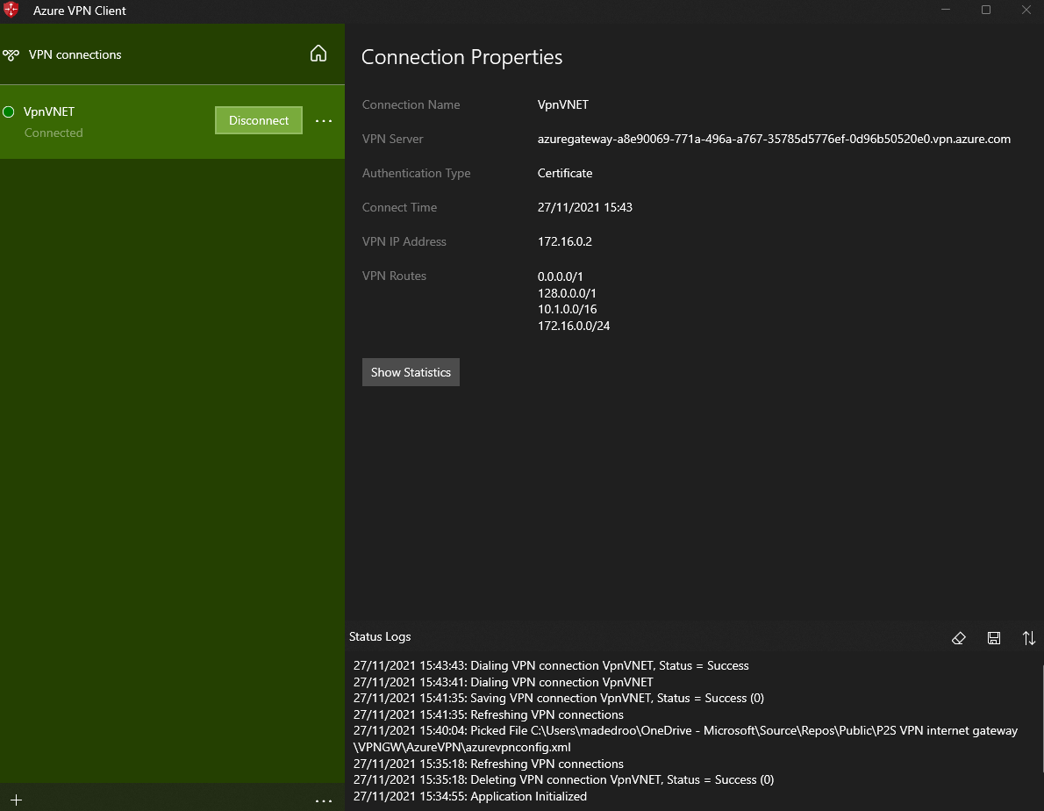Click the 15:43:41 Dialing VPN connection log line

503,682
